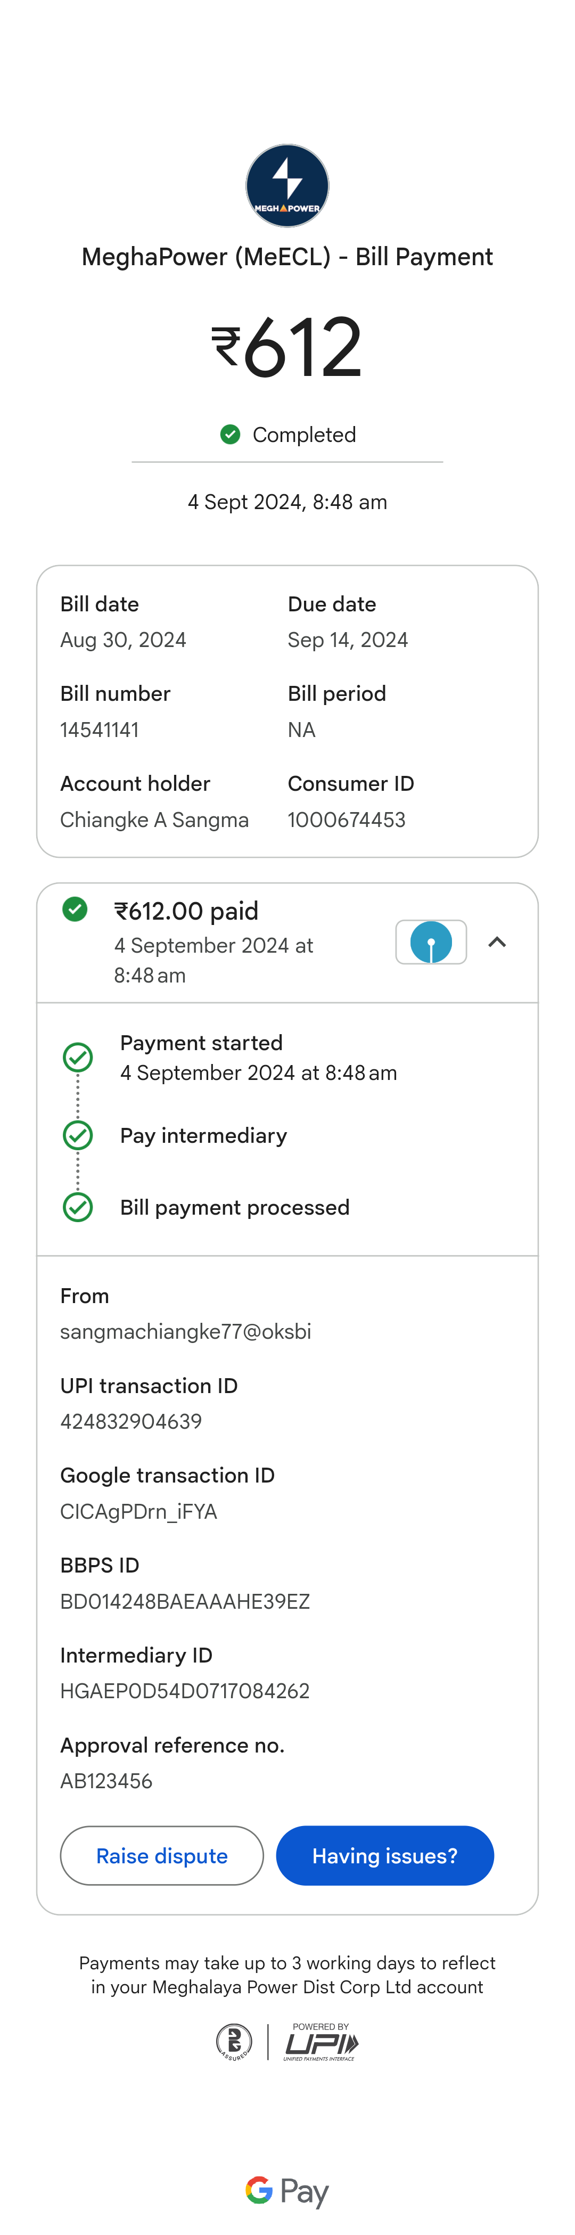Click the Bharat BillPay assured logo

234,2042
